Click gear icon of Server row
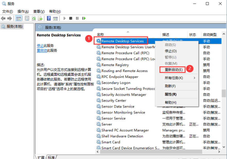The image size is (227, 159). coord(98,124)
